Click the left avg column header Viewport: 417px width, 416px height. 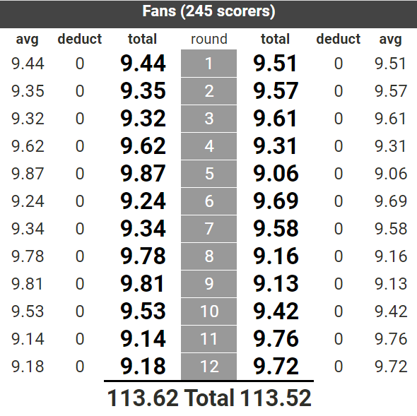tap(28, 40)
